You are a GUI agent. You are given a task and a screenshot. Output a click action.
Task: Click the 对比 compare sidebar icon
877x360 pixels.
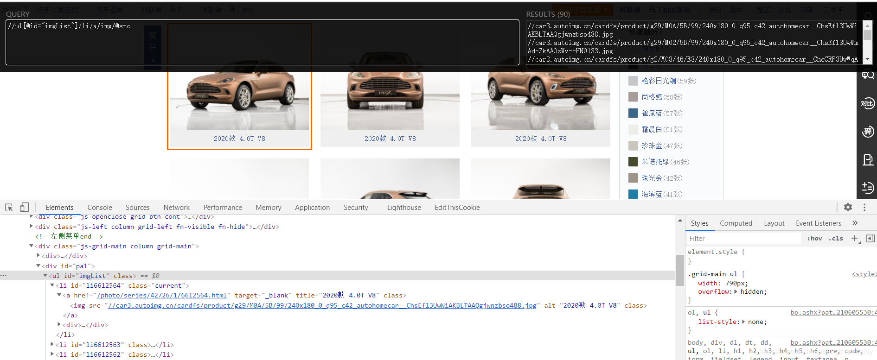pyautogui.click(x=867, y=103)
